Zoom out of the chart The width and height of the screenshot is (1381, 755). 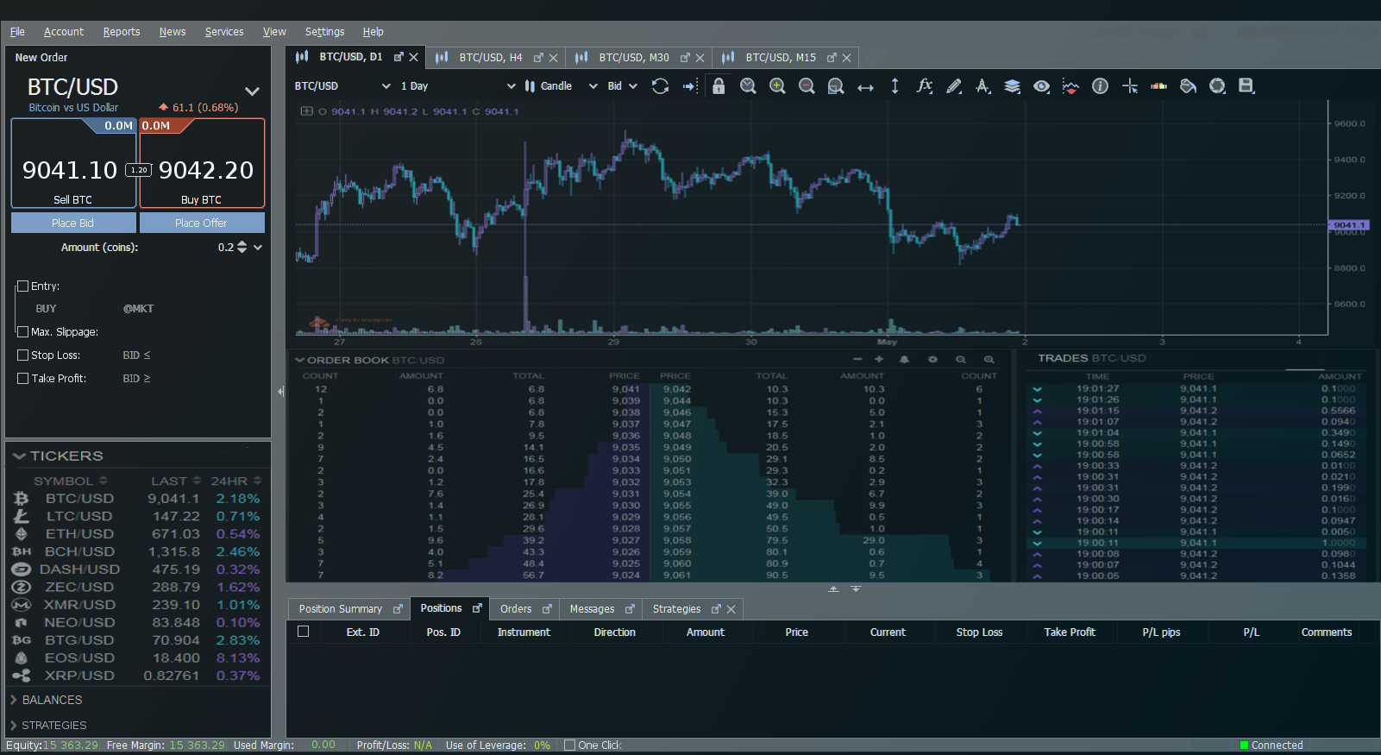pos(807,86)
